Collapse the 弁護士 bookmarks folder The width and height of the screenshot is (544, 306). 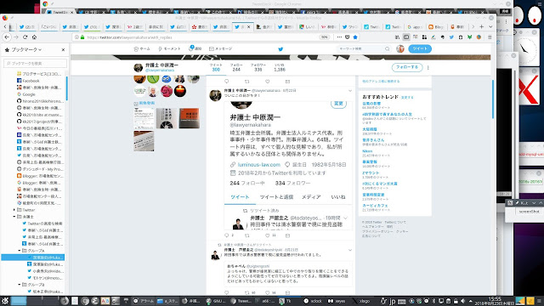[14, 217]
